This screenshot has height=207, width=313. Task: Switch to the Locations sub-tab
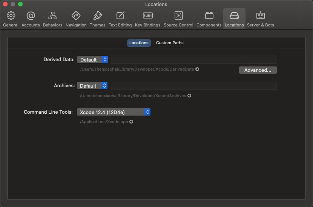(139, 43)
